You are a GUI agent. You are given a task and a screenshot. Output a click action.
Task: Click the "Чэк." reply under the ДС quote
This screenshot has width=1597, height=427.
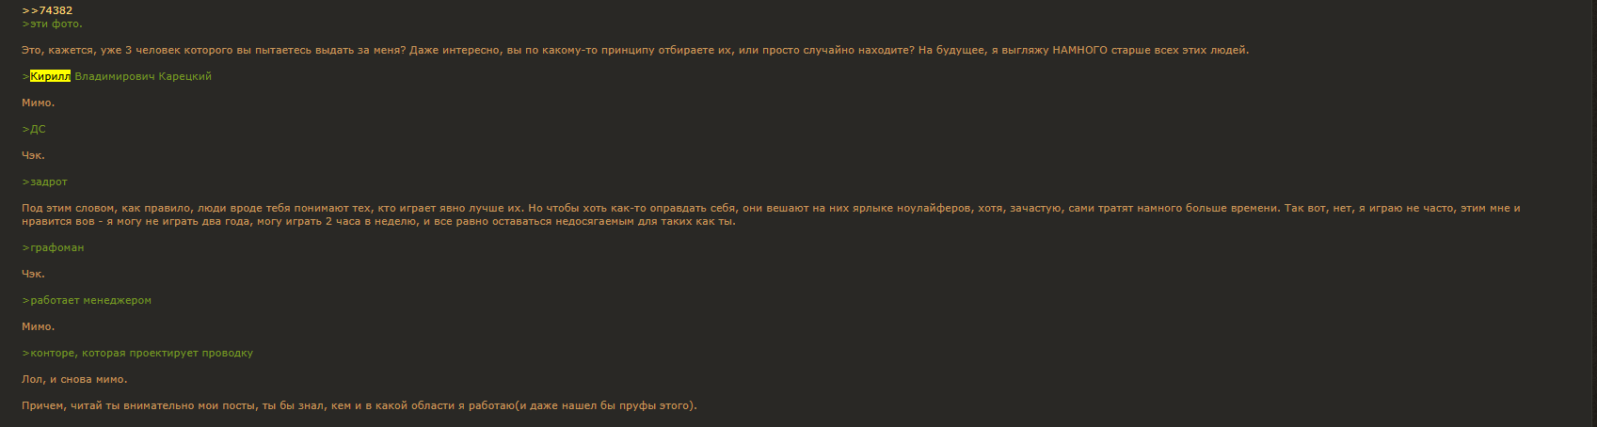33,155
